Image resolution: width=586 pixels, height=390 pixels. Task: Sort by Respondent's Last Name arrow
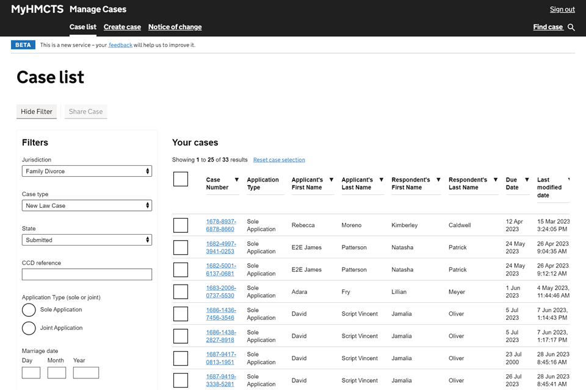click(x=496, y=180)
